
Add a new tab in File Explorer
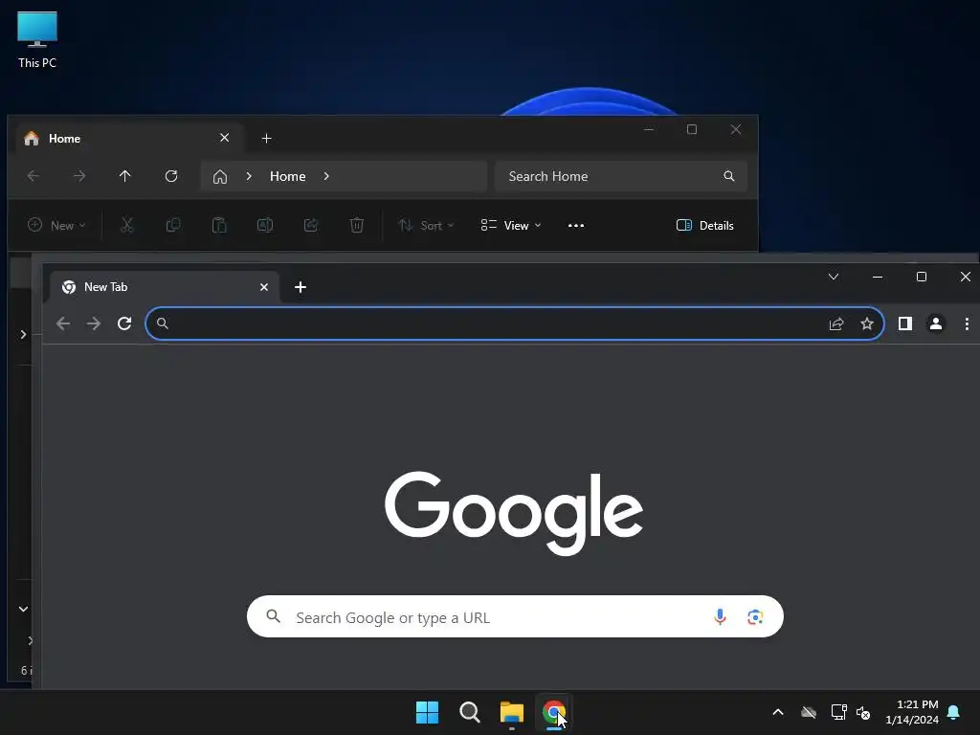(266, 138)
